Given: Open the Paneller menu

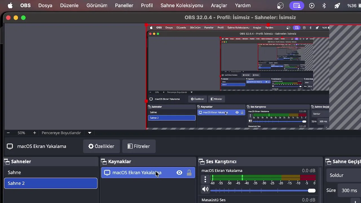Looking at the screenshot, I should coord(124,5).
